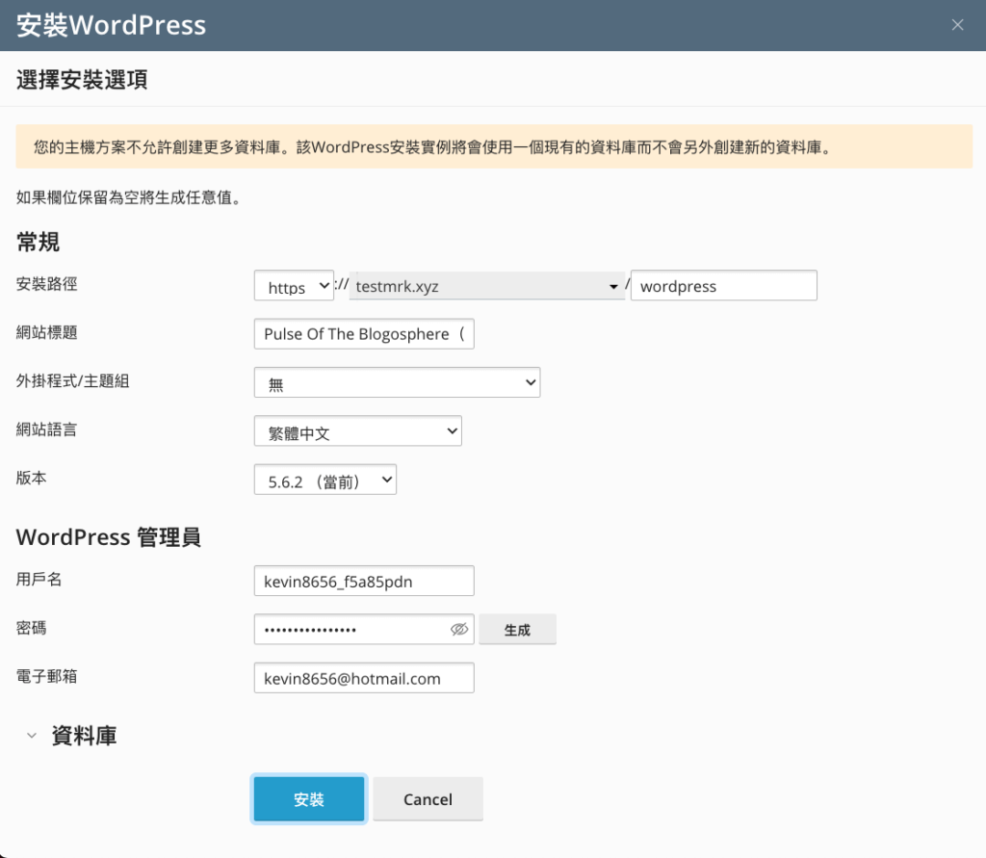Image resolution: width=986 pixels, height=858 pixels.
Task: Open the https protocol dropdown
Action: [x=294, y=286]
